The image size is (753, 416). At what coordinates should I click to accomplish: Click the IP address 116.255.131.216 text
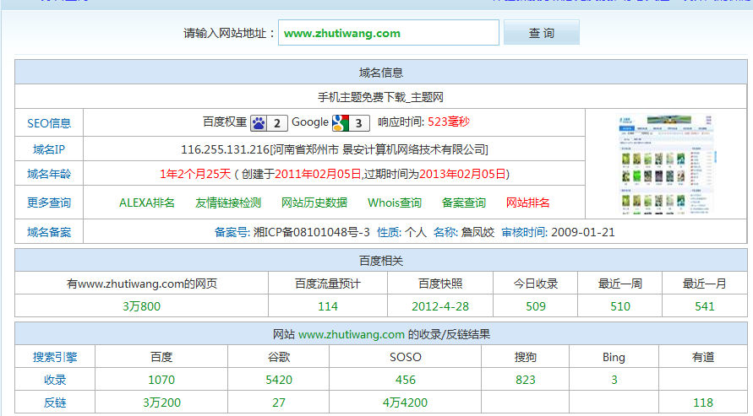coord(226,149)
